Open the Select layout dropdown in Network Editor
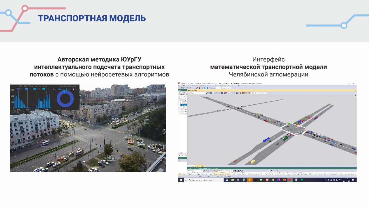Screen dimensions: 369x207 (x=197, y=93)
